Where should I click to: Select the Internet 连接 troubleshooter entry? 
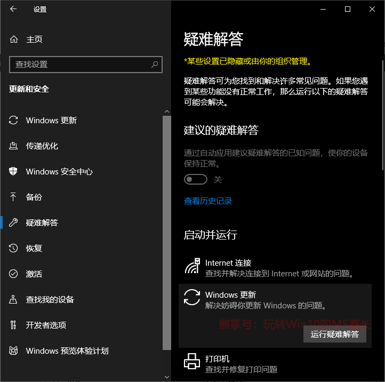pyautogui.click(x=275, y=268)
